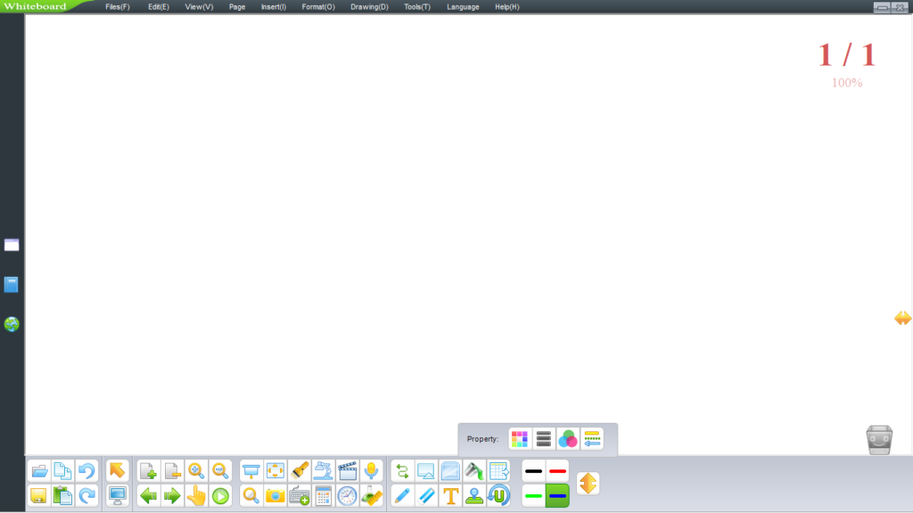The image size is (913, 513).
Task: Open the projector screen curtain tool
Action: [x=251, y=470]
